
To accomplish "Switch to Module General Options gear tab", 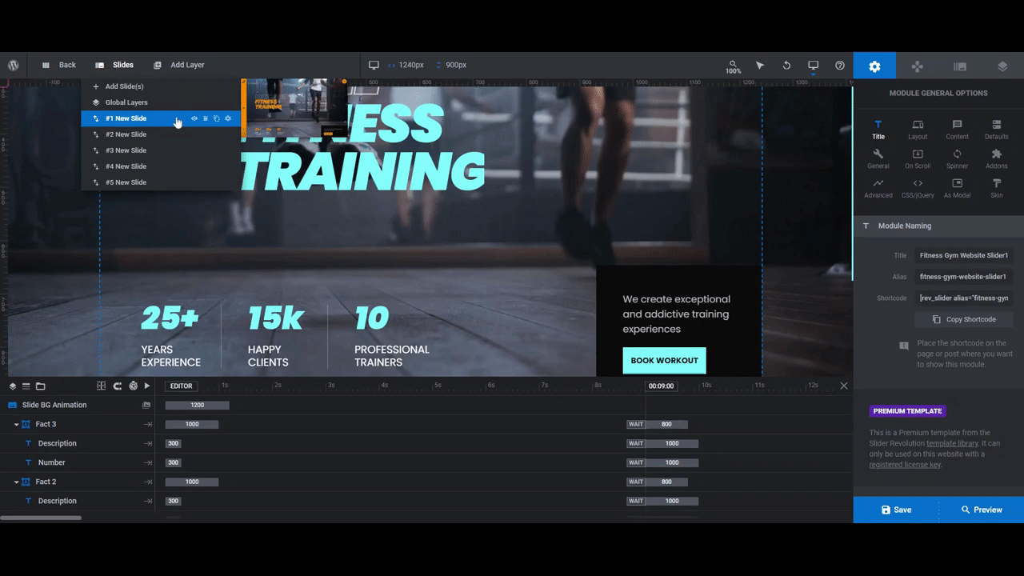I will [874, 66].
